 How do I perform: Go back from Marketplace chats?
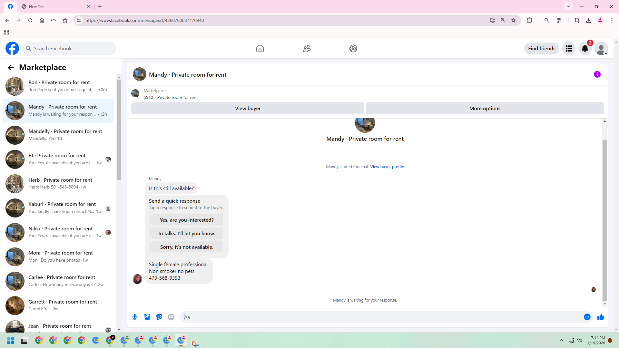pos(11,68)
